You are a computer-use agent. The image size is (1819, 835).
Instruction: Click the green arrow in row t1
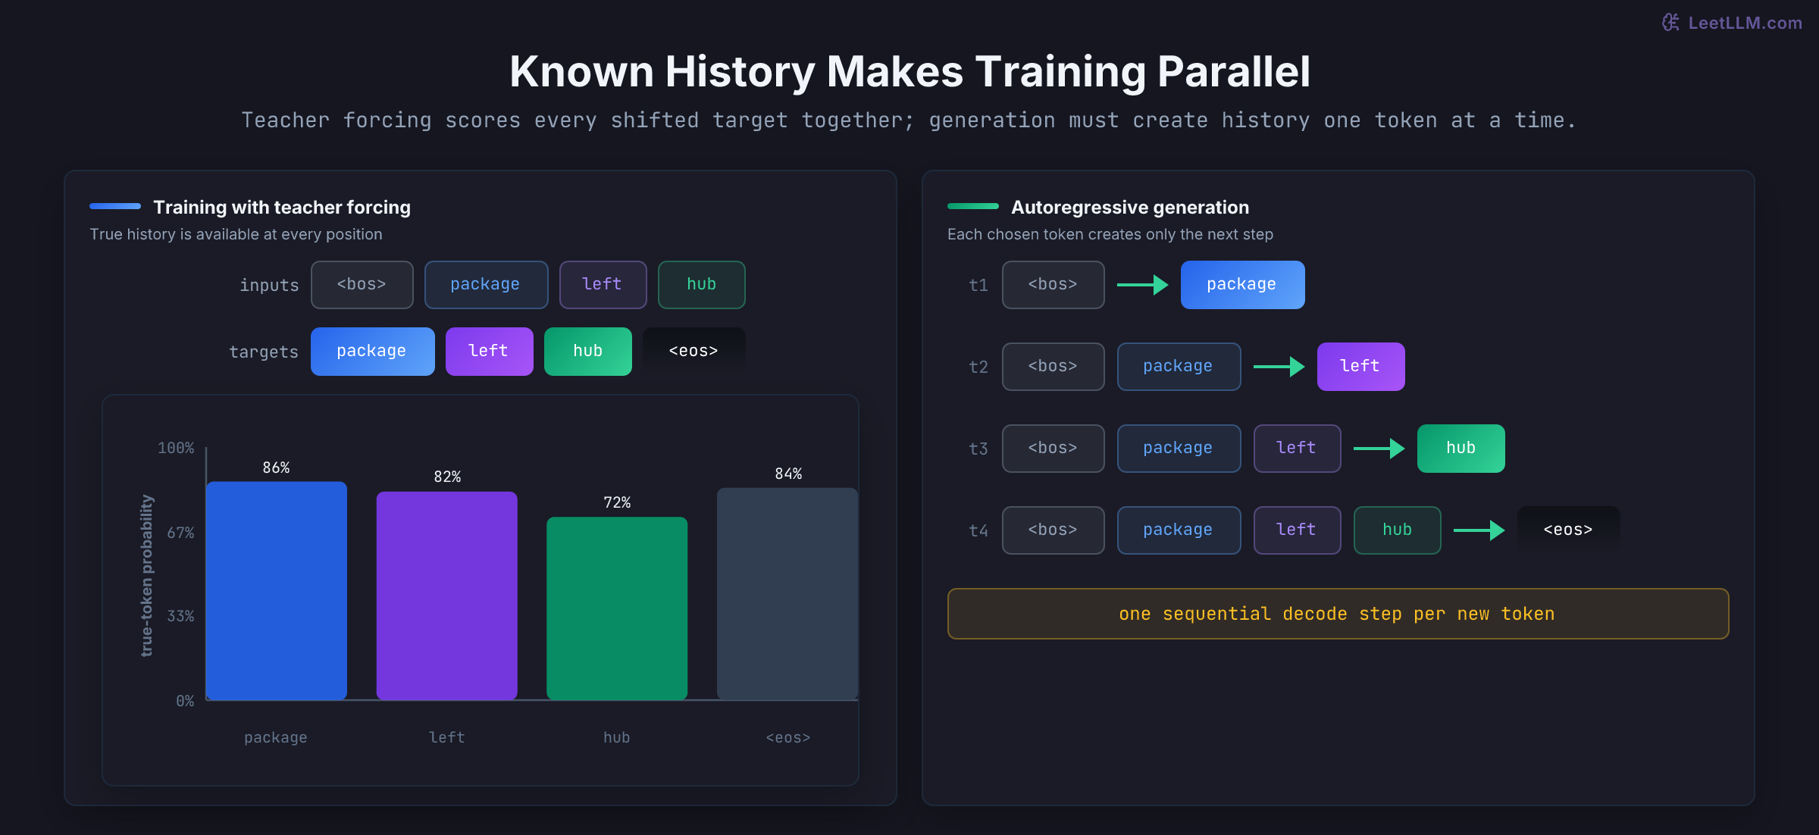[1143, 285]
